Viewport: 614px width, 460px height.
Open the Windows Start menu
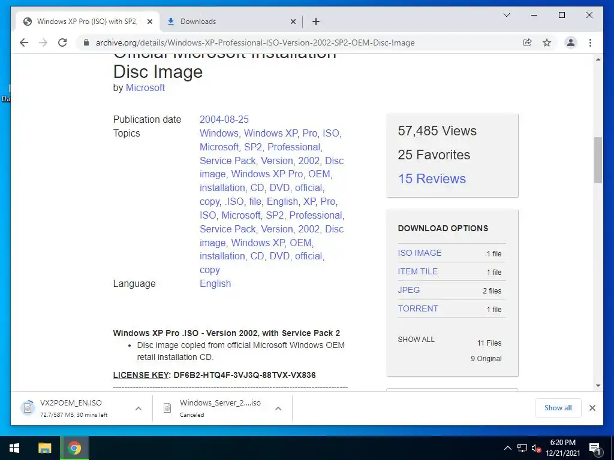point(14,448)
